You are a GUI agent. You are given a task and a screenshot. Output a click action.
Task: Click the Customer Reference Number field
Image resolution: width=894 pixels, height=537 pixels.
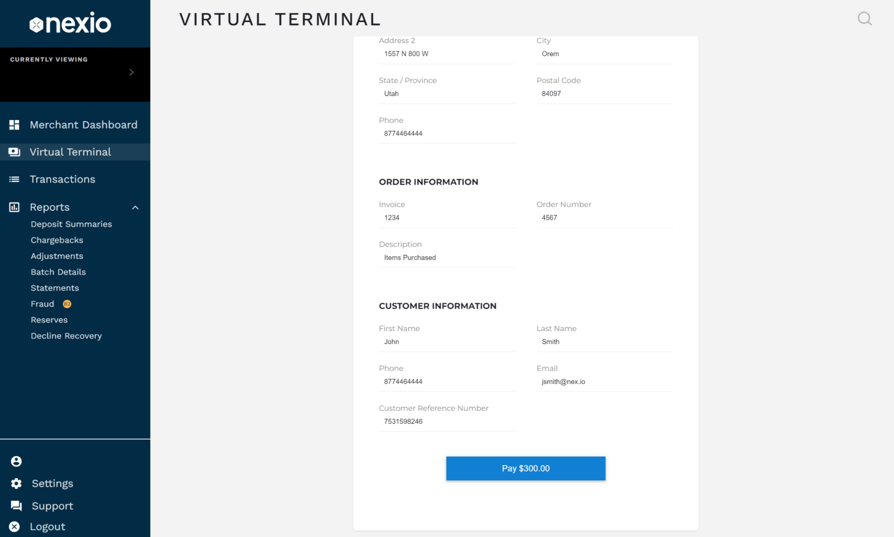[447, 422]
